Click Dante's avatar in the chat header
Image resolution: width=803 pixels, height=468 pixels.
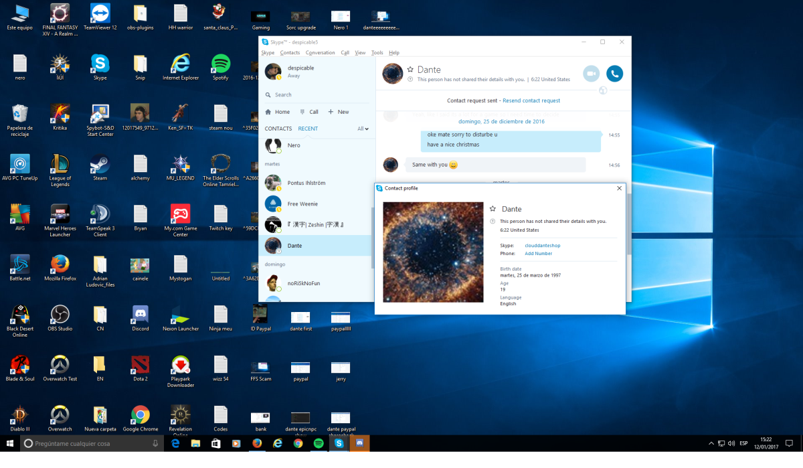click(392, 74)
